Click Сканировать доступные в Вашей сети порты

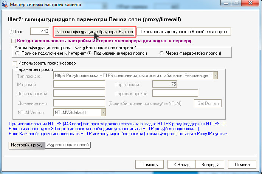(x=184, y=32)
